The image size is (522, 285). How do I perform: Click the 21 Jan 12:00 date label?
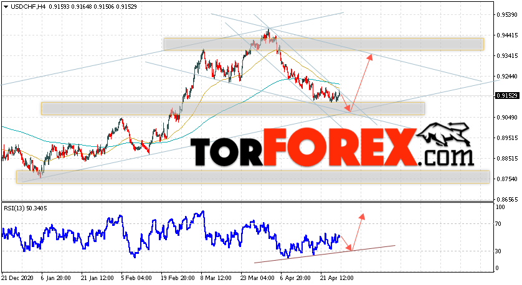pos(98,278)
